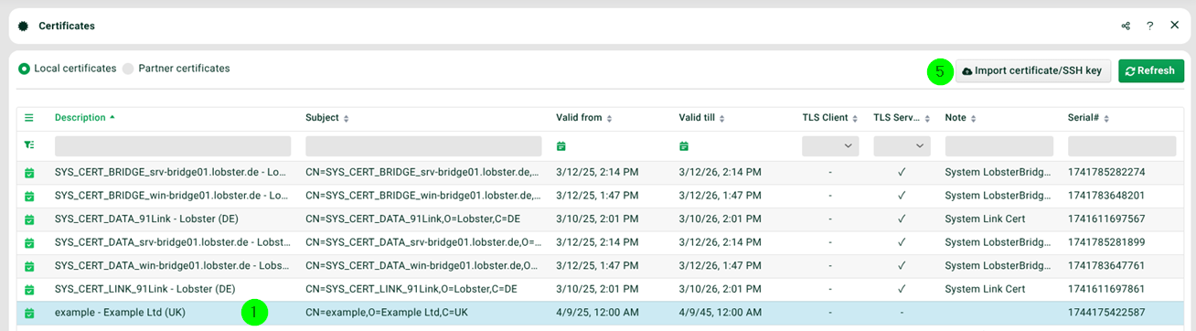The image size is (1196, 331).
Task: Select Partner certificates radio button
Action: [x=128, y=69]
